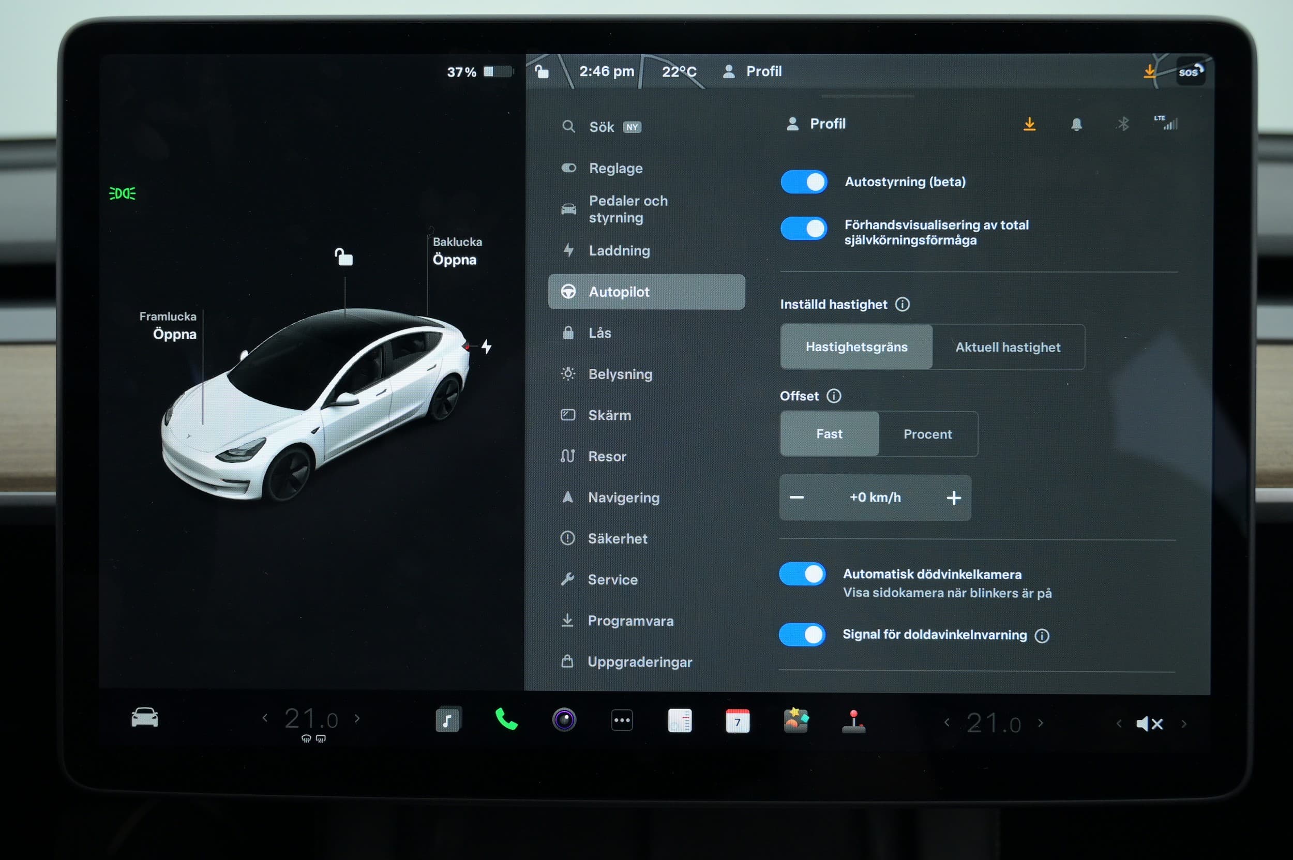Viewport: 1293px width, 860px height.
Task: Select Fast offset mode
Action: click(x=830, y=434)
